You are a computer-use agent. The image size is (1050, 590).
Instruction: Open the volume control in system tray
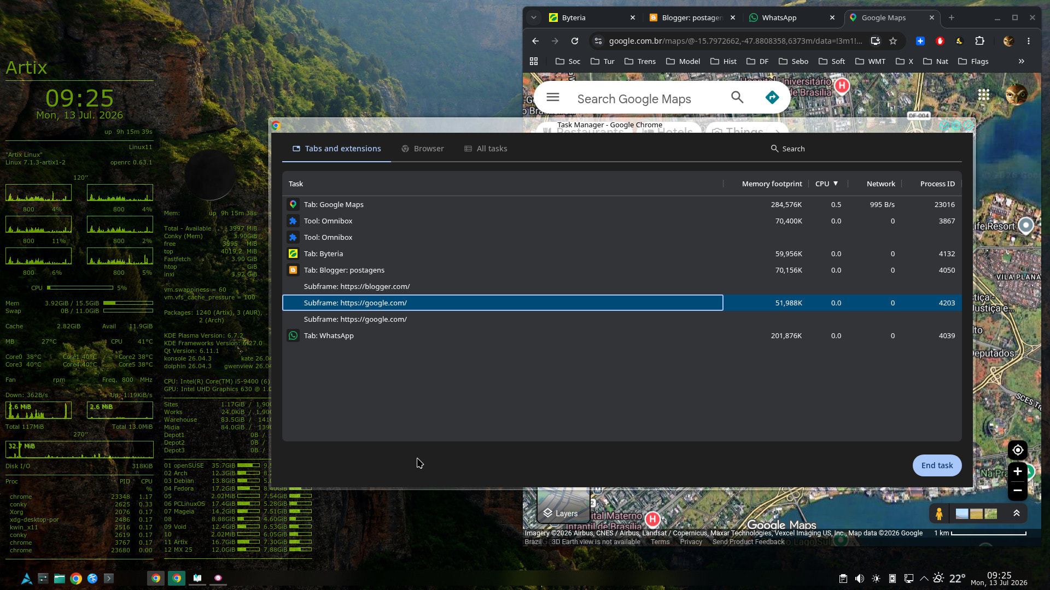[860, 579]
